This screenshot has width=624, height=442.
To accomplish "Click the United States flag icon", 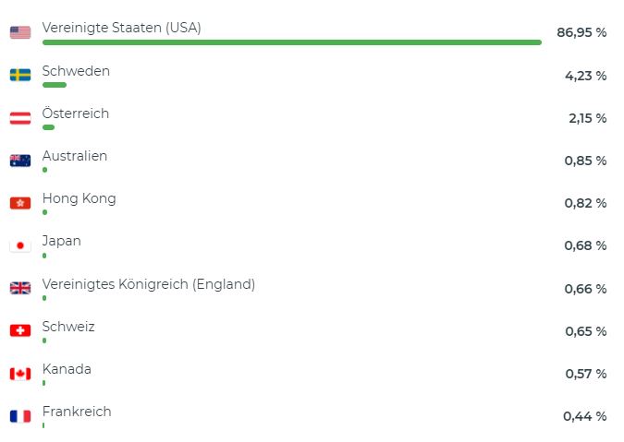I will point(20,32).
